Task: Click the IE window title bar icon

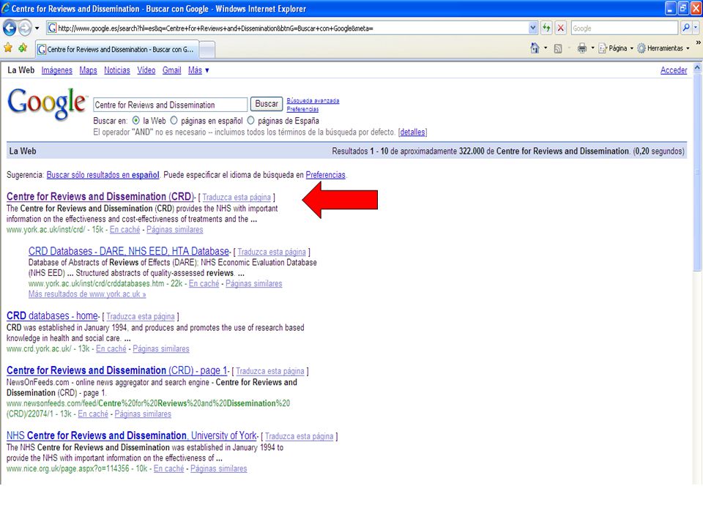Action: 6,8
